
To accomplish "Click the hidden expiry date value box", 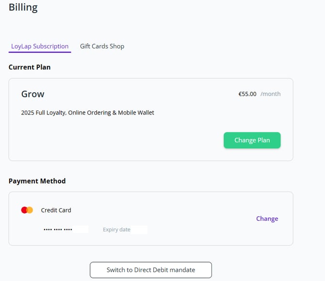I will click(139, 230).
